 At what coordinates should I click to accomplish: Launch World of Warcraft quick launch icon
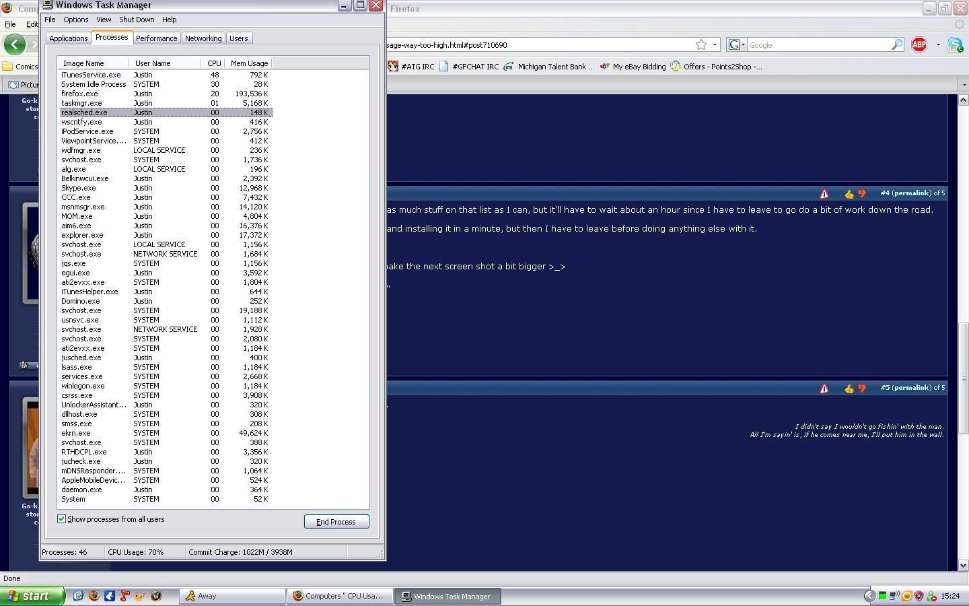pyautogui.click(x=156, y=596)
